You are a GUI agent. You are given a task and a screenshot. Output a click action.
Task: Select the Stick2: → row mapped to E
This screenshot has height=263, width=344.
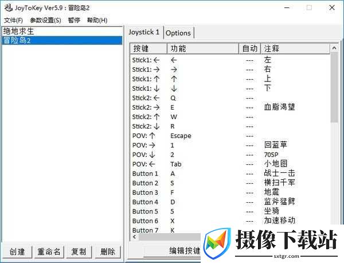[230, 107]
